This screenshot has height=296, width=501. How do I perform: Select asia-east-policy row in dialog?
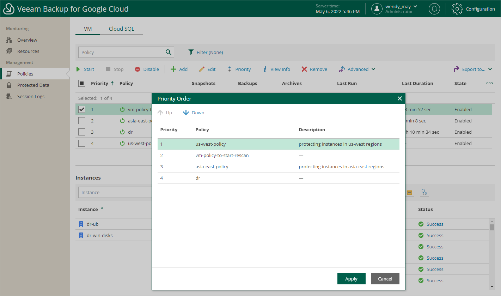click(x=279, y=167)
